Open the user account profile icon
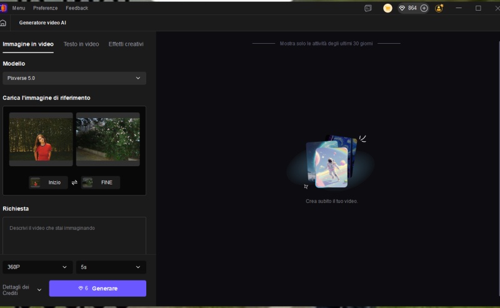Viewport: 500px width, 308px height. (439, 8)
